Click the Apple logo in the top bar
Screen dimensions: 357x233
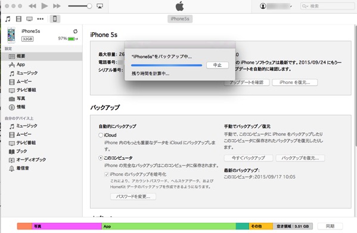179,6
